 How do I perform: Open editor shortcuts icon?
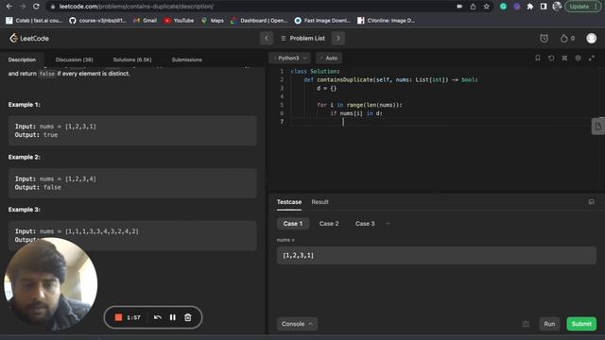point(564,58)
